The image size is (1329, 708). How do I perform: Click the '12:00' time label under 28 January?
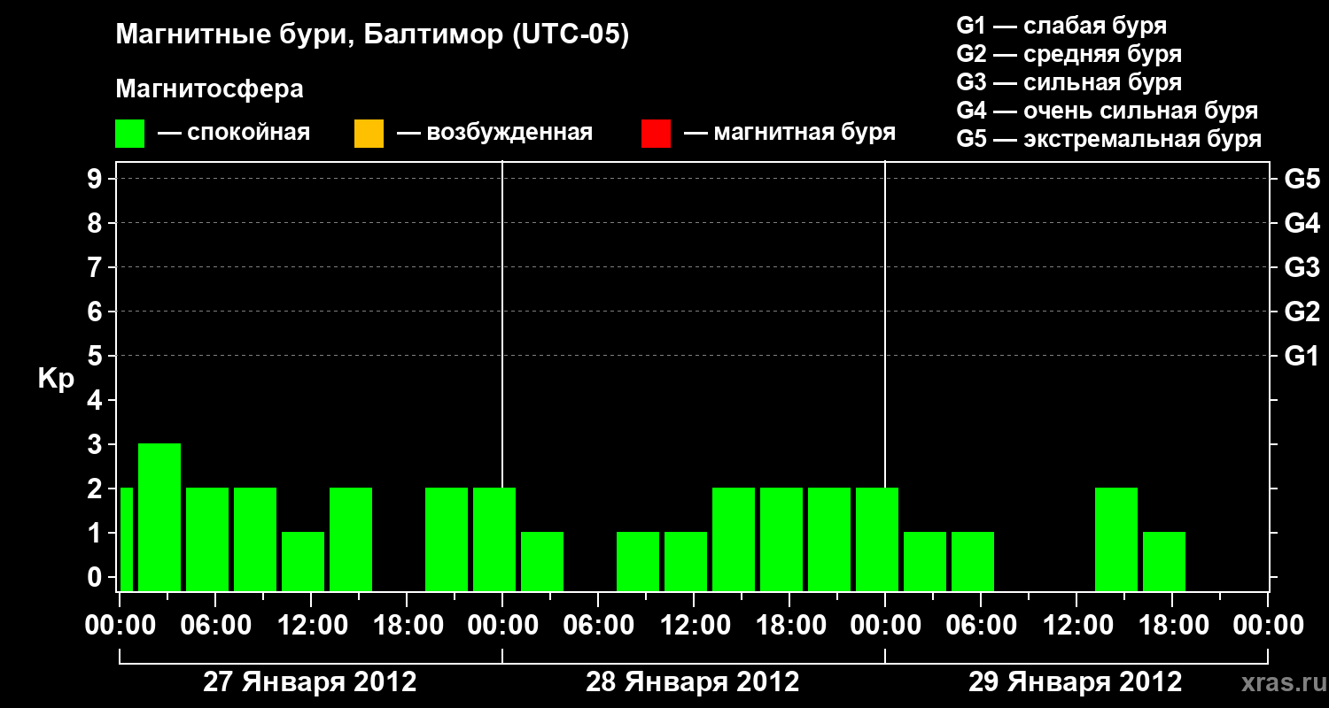(694, 625)
